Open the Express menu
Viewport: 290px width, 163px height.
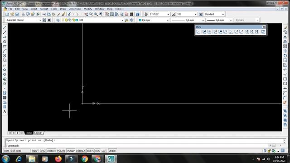click(x=119, y=9)
